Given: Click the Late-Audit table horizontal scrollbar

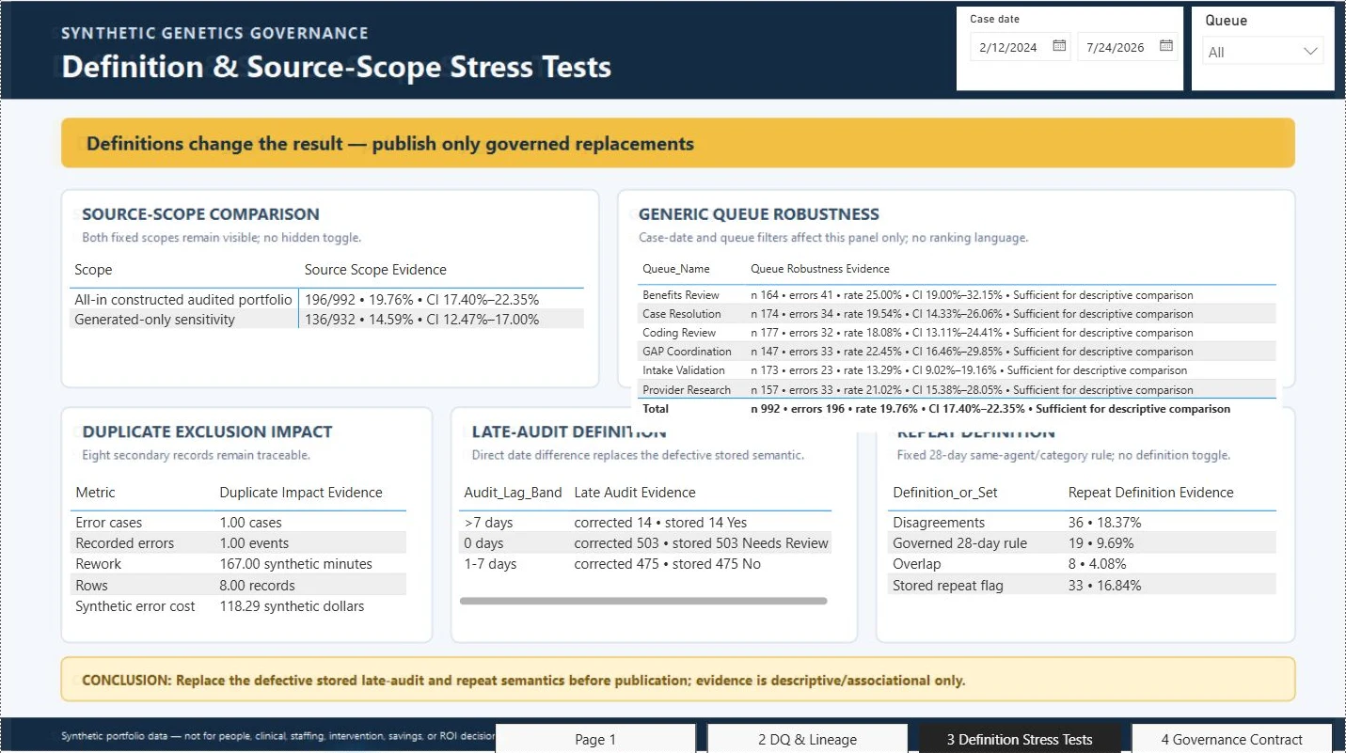Looking at the screenshot, I should (643, 601).
